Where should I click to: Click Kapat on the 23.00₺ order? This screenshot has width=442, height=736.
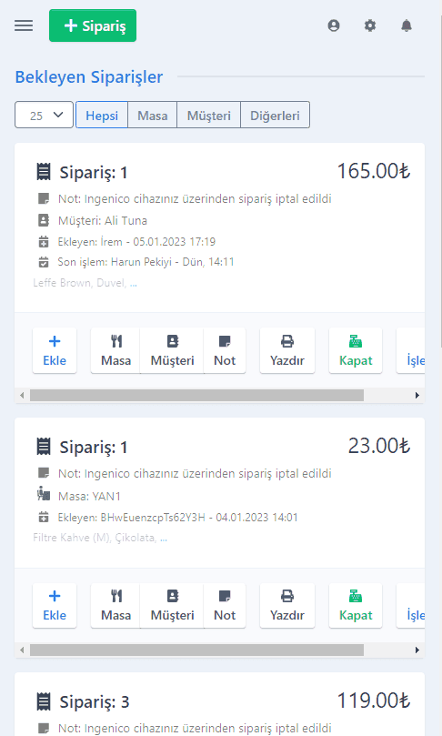pyautogui.click(x=356, y=605)
